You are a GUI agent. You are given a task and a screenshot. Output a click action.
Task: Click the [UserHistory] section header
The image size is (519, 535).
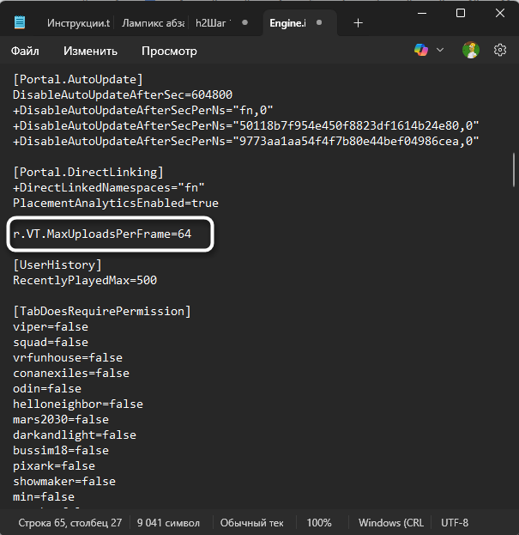click(x=57, y=264)
